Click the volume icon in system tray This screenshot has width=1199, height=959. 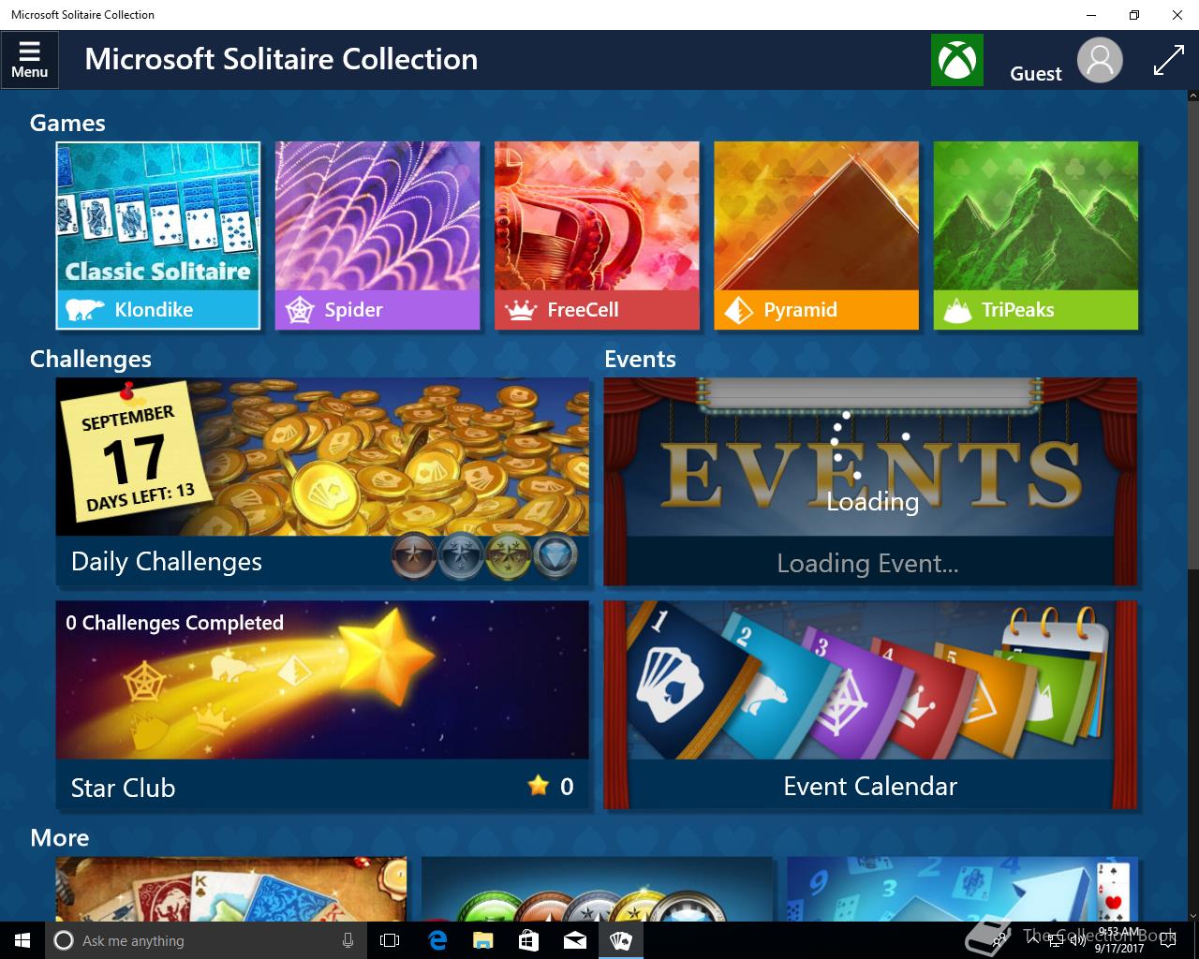point(1077,940)
